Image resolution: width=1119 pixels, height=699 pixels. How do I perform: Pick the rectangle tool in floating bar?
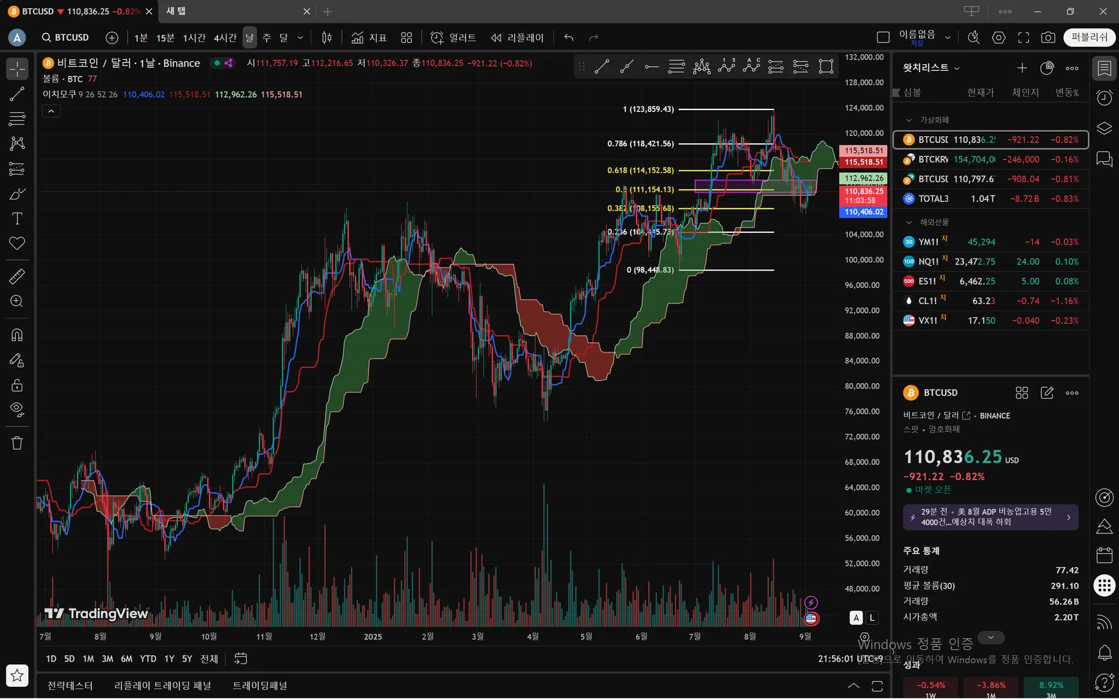(826, 66)
